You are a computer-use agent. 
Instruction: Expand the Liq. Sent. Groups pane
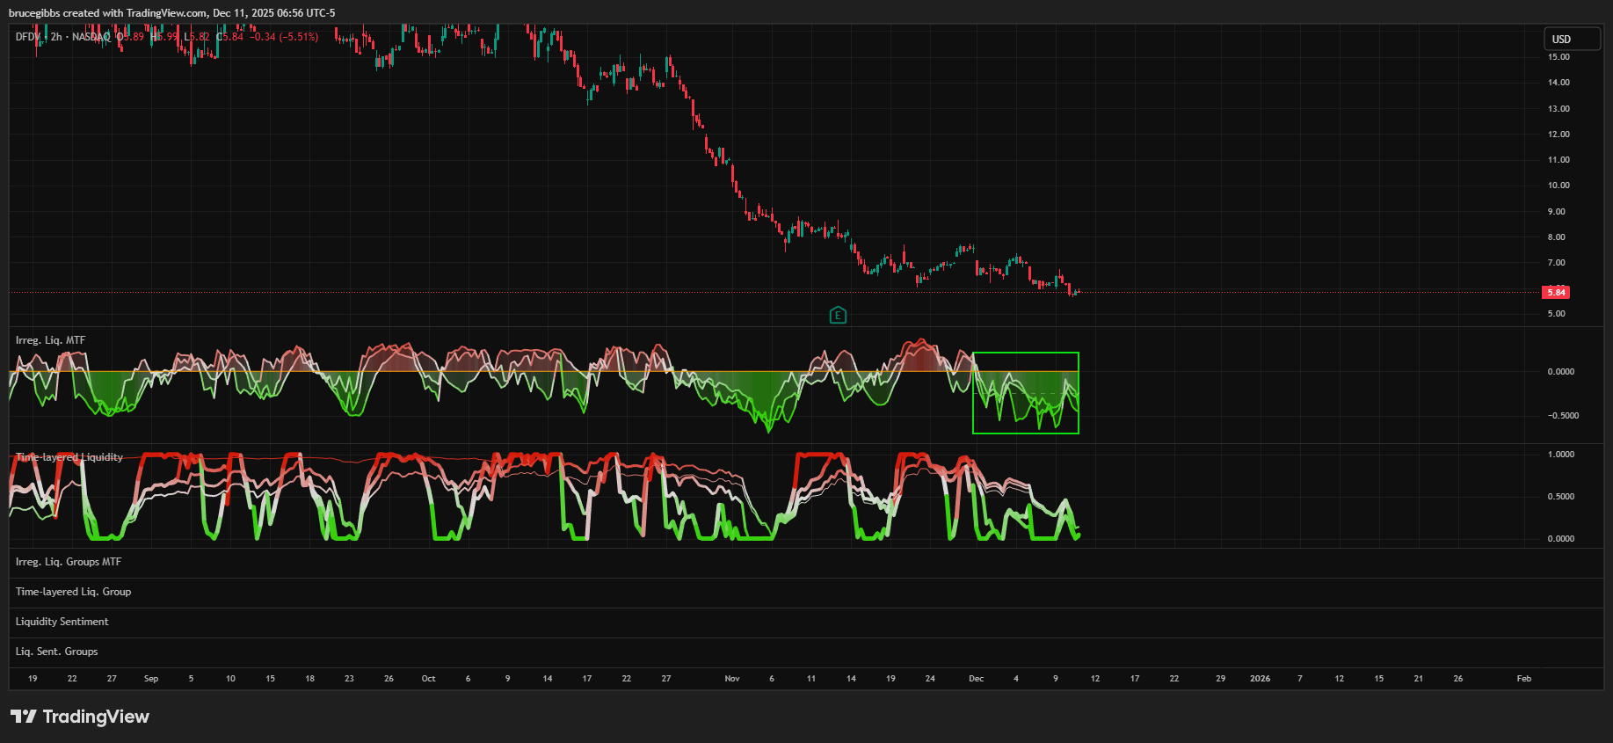tap(56, 652)
